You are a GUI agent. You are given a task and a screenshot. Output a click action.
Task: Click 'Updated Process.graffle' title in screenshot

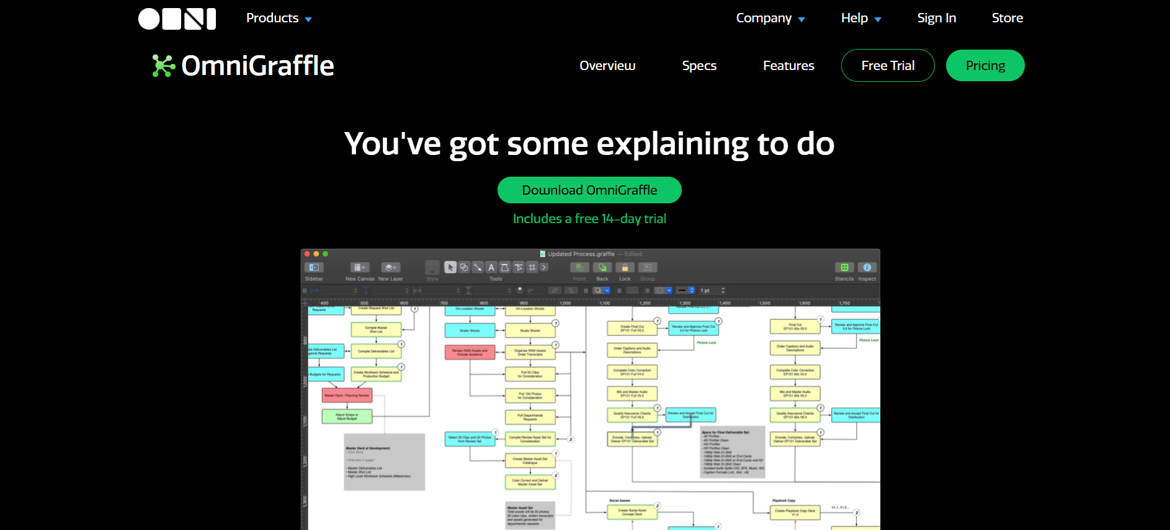581,254
